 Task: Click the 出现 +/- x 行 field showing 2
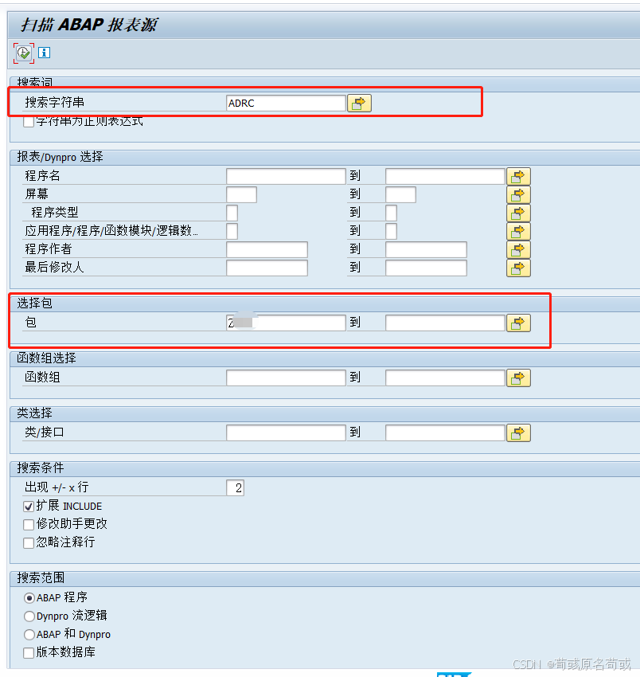tap(235, 488)
